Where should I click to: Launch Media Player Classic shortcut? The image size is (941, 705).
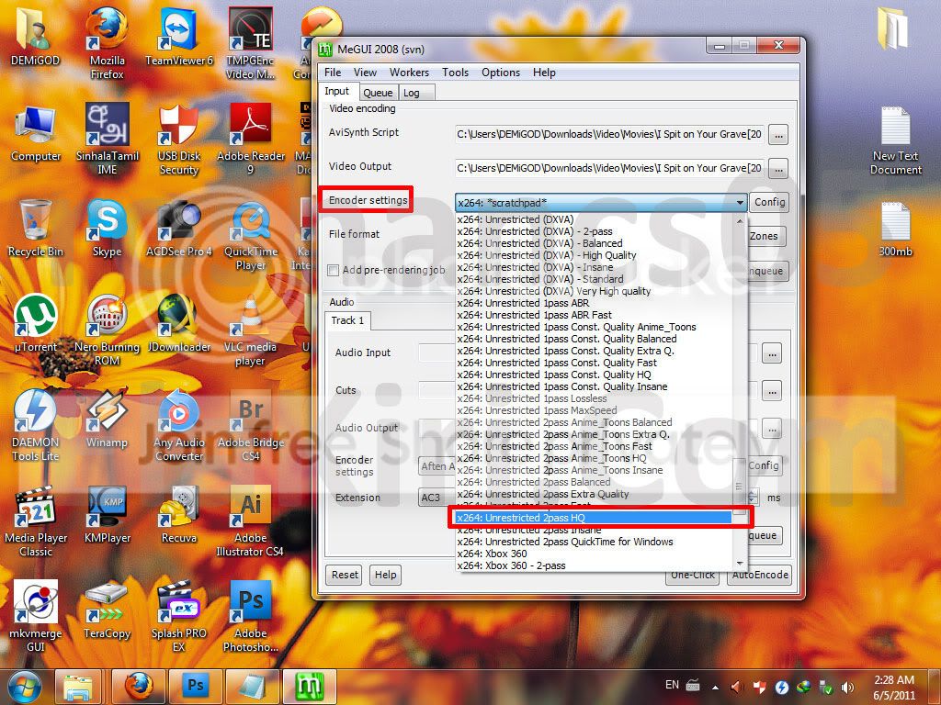[x=36, y=520]
